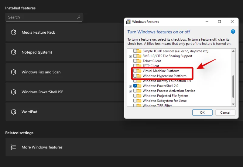Click the blue help icon in Windows Features

(x=233, y=32)
